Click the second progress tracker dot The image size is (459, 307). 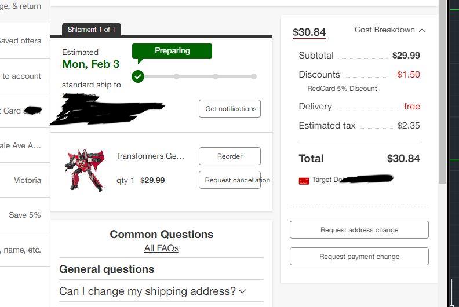click(177, 76)
